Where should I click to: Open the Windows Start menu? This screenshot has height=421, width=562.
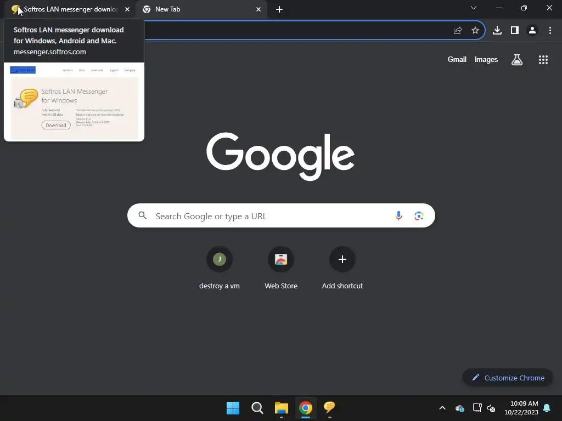tap(233, 408)
